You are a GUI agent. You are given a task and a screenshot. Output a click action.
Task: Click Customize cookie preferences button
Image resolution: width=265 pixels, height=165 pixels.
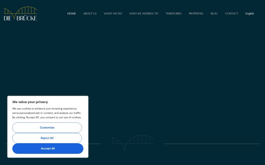pyautogui.click(x=47, y=128)
